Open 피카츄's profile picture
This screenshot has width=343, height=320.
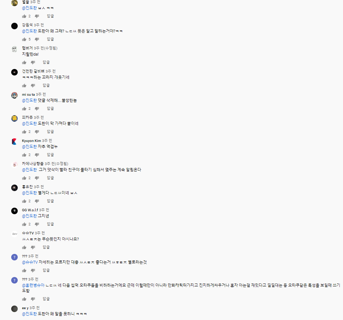[14, 118]
